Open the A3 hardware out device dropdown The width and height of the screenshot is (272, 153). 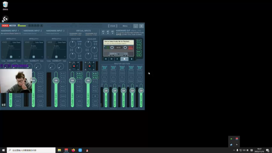pyautogui.click(x=113, y=32)
